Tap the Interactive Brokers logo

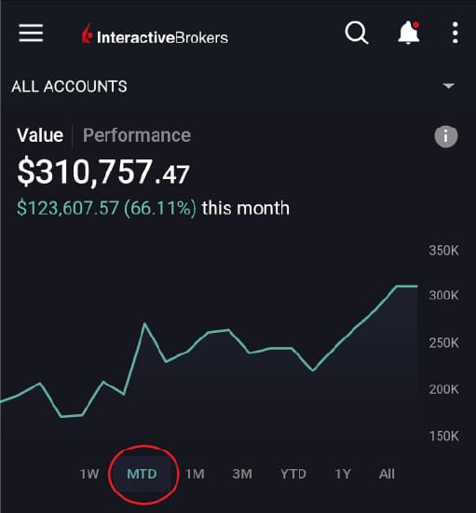pyautogui.click(x=155, y=35)
